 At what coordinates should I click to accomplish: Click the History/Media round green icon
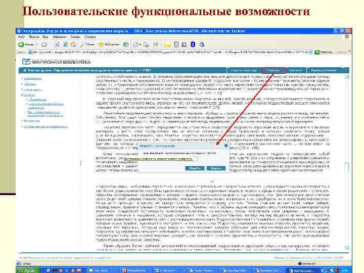point(126,44)
